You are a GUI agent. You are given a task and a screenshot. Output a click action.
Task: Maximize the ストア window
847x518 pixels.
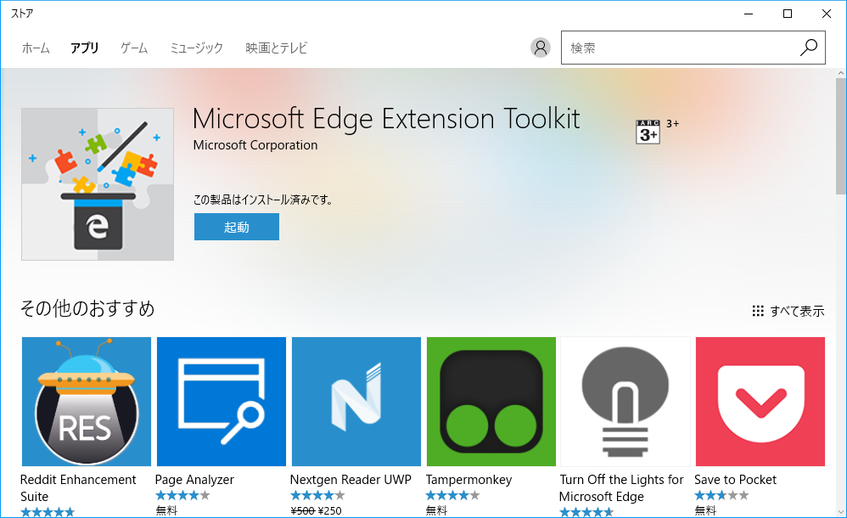788,14
